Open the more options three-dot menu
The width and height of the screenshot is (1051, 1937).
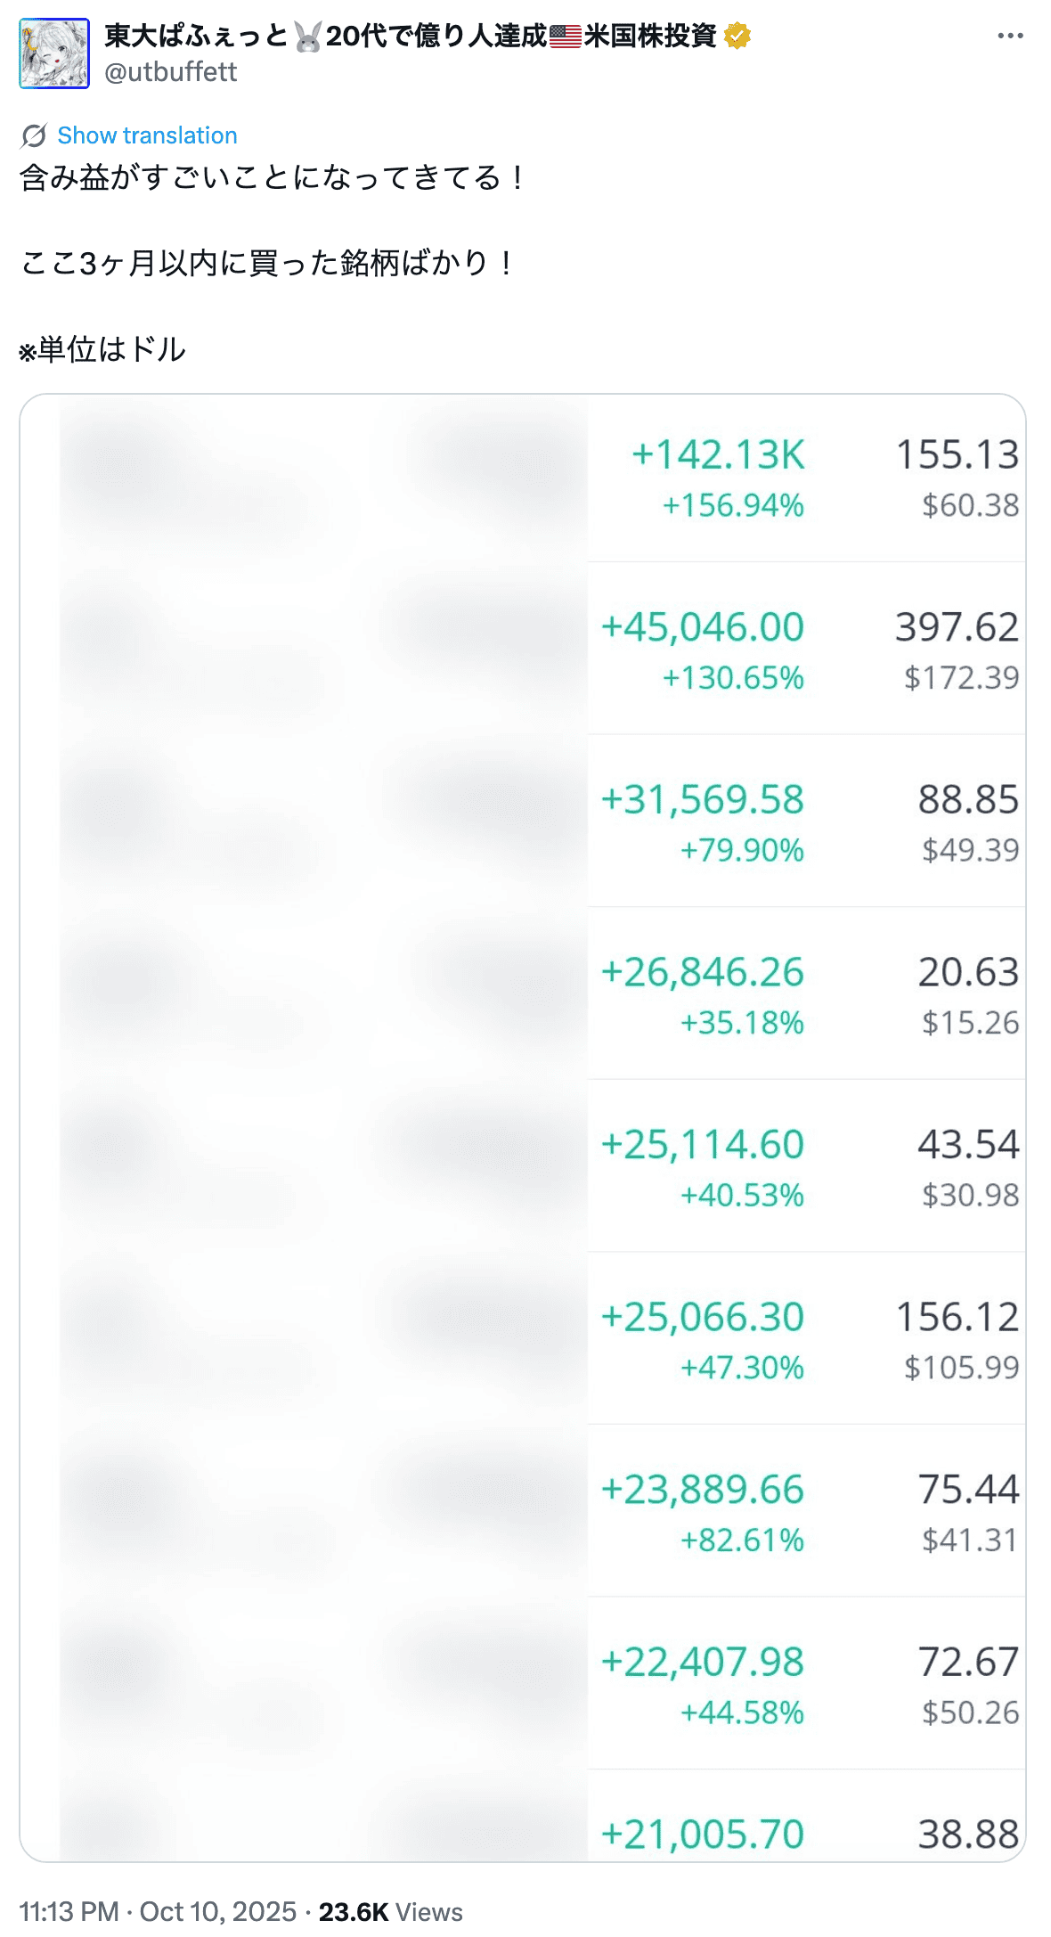[1010, 36]
